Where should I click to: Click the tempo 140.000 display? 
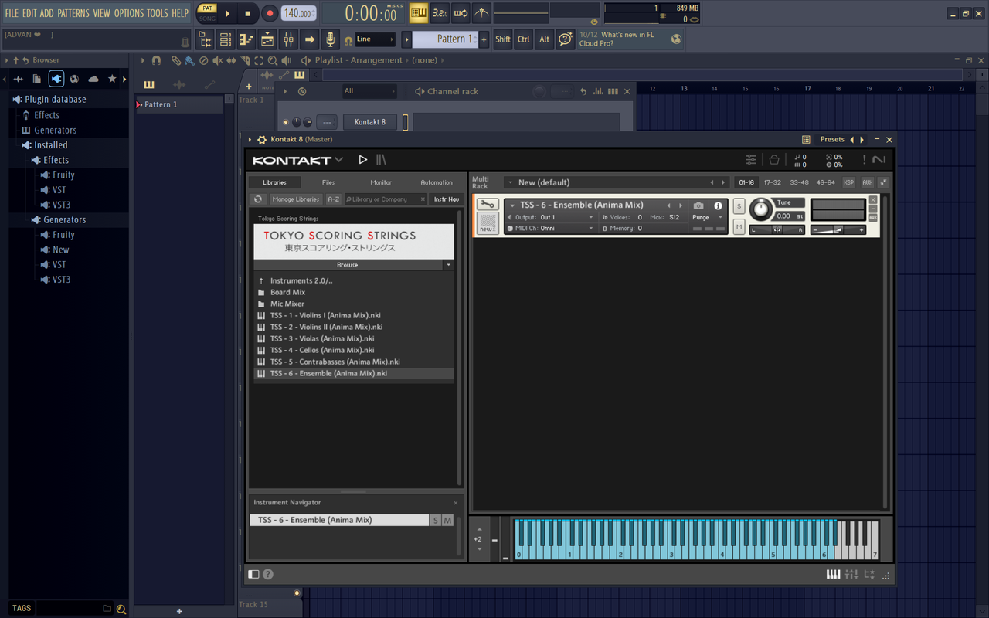[298, 14]
